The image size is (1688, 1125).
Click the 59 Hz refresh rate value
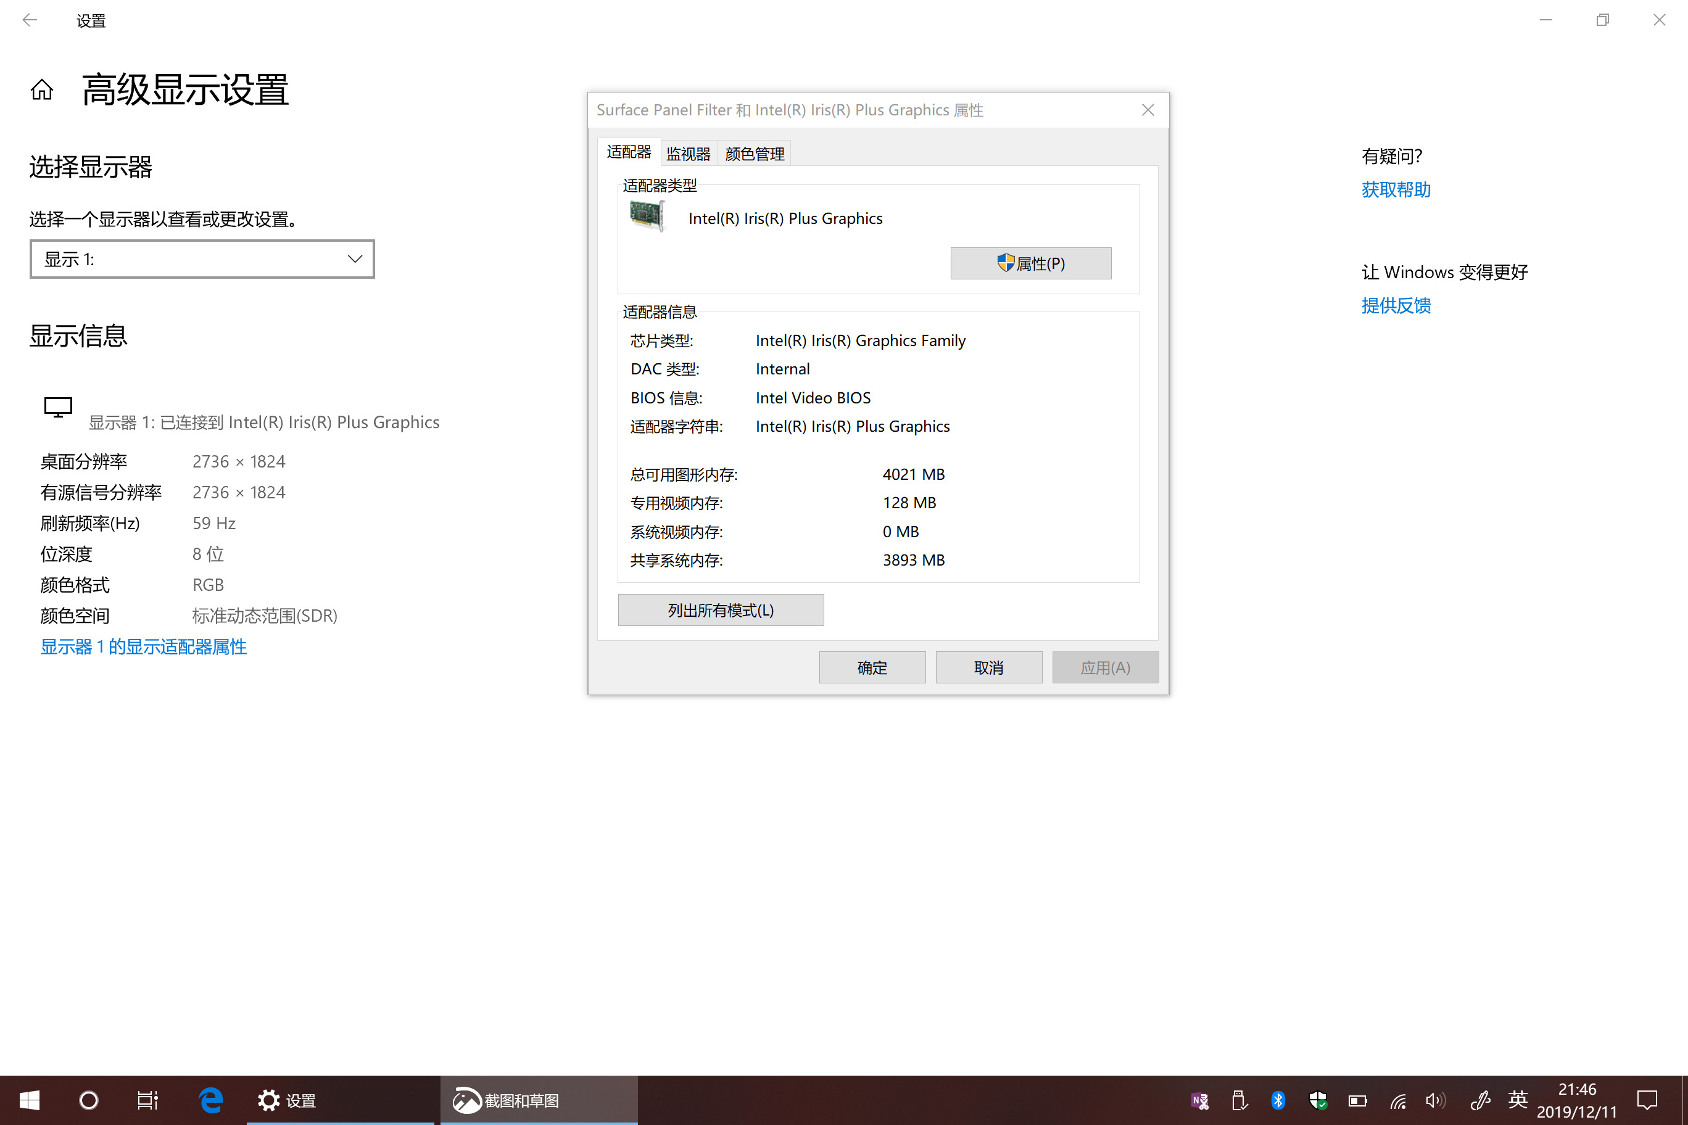pos(214,523)
